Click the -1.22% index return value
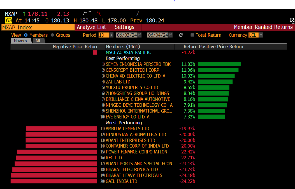Screen dimensions: 295x189 (188, 52)
